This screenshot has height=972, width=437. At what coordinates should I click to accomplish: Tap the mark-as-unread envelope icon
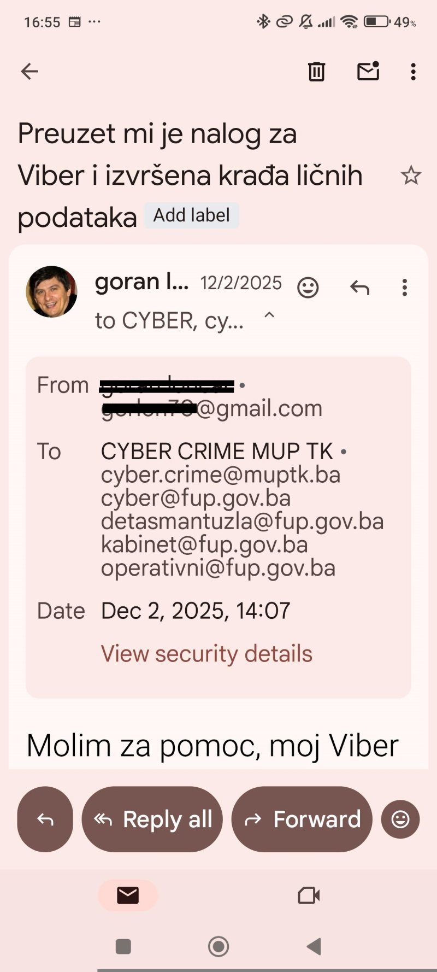click(368, 72)
